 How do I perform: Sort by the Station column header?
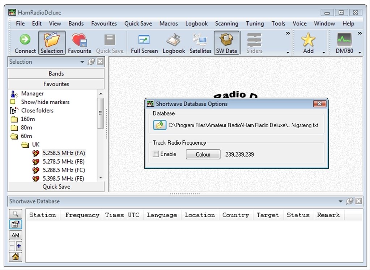(x=43, y=215)
